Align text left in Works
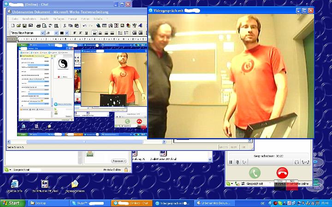The height and width of the screenshot is (207, 332). point(95,33)
